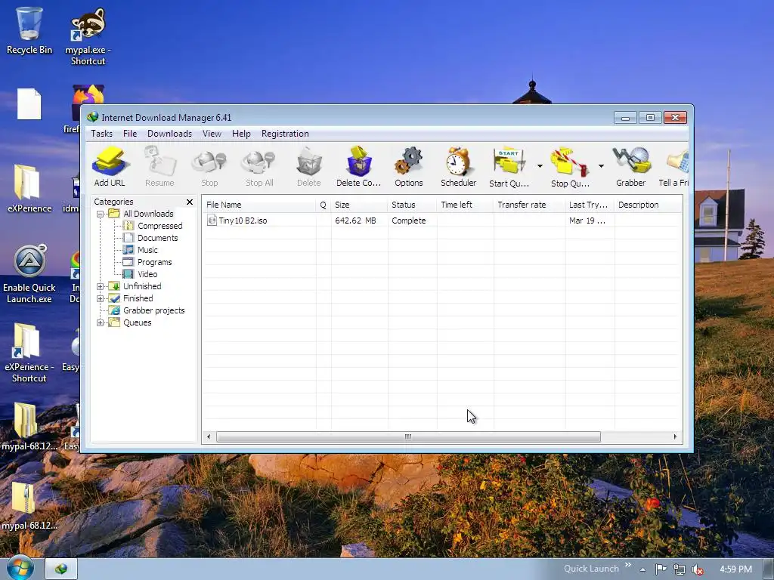Open the Stop Queue dropdown arrow
The image size is (774, 580).
601,166
